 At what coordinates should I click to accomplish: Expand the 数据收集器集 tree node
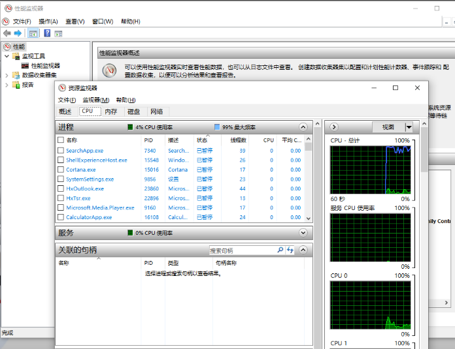coord(7,75)
